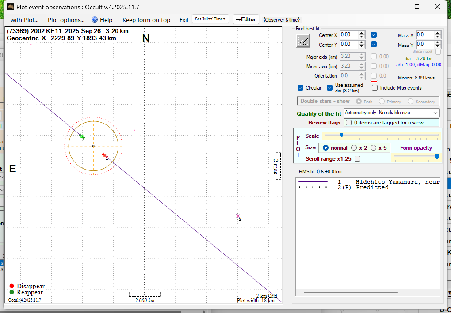This screenshot has width=451, height=313.
Task: Decrease Center Y with the down arrow
Action: click(362, 46)
